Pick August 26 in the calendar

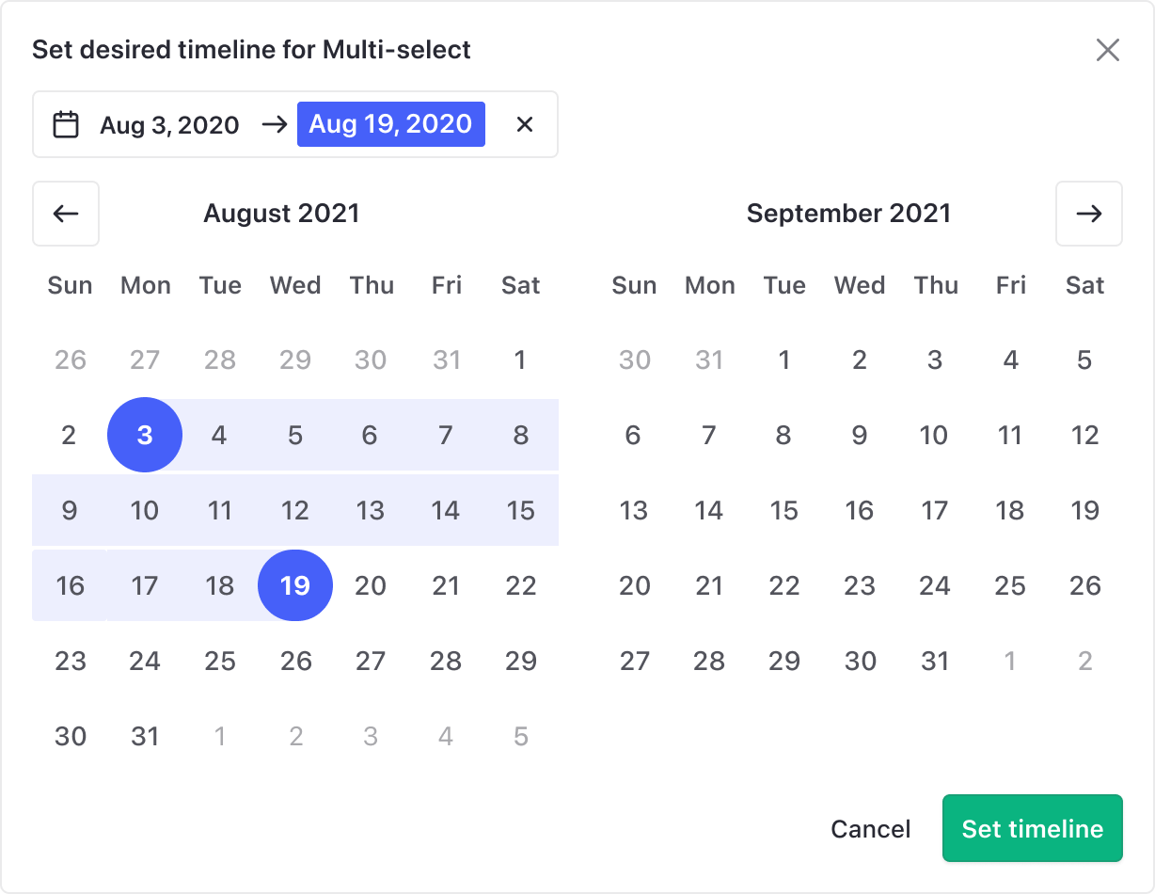click(295, 661)
